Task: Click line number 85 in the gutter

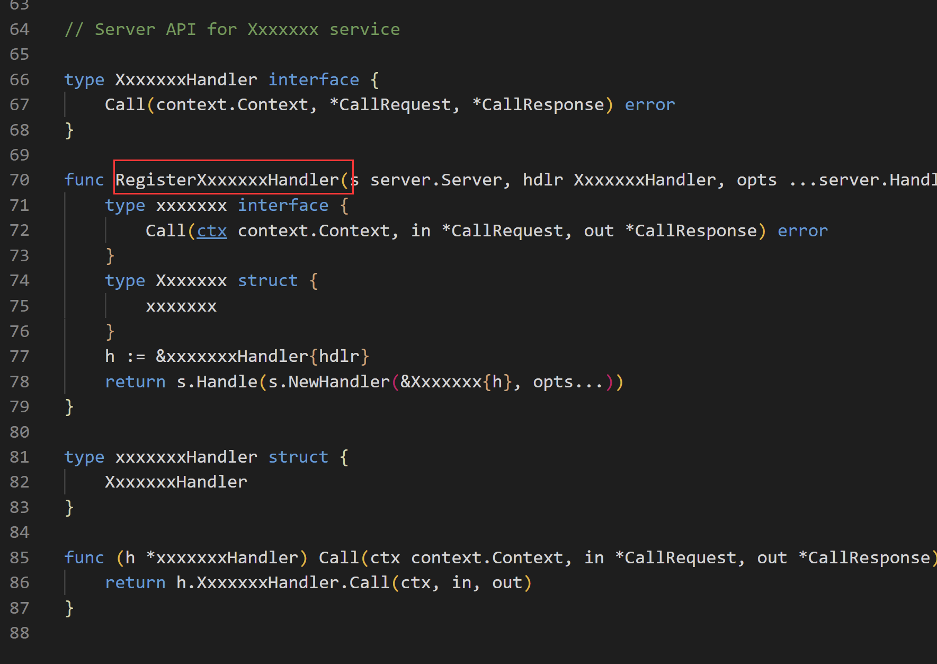Action: tap(20, 557)
